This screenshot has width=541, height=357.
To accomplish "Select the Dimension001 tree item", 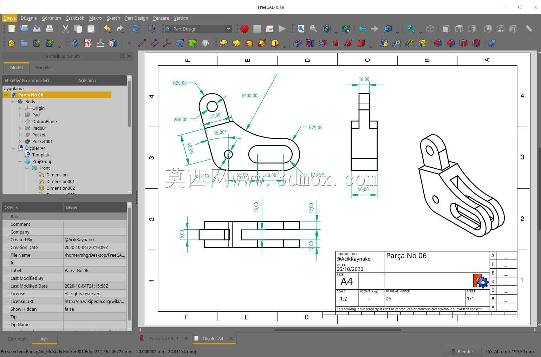I will click(60, 181).
